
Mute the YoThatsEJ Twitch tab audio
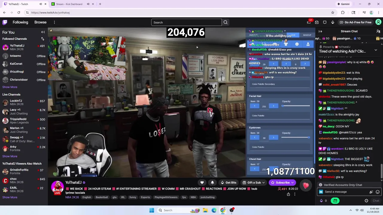tap(41, 4)
